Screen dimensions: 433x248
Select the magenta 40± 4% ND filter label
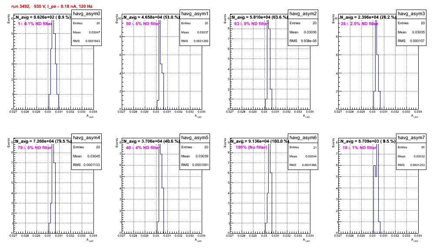(x=143, y=148)
